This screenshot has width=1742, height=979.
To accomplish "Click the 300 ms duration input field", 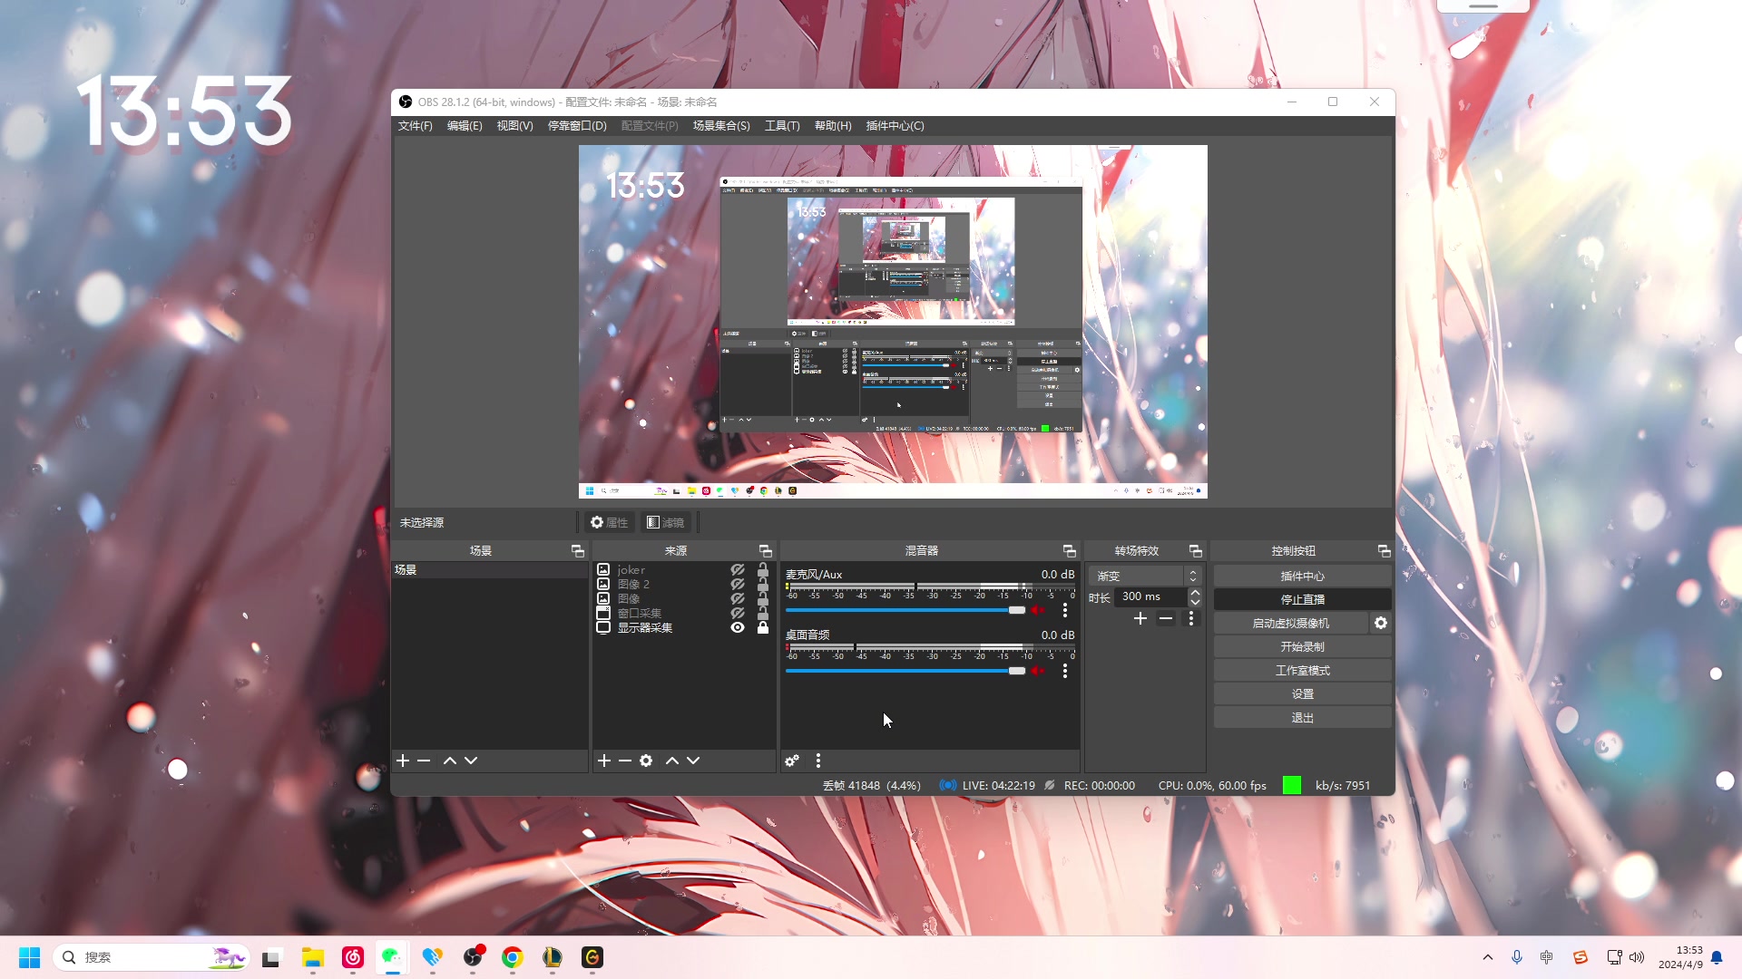I will pyautogui.click(x=1150, y=596).
